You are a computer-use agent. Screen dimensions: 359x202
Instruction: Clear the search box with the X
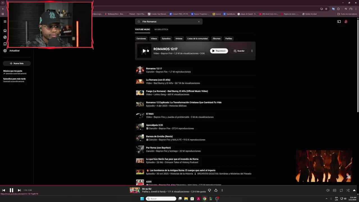pyautogui.click(x=199, y=22)
